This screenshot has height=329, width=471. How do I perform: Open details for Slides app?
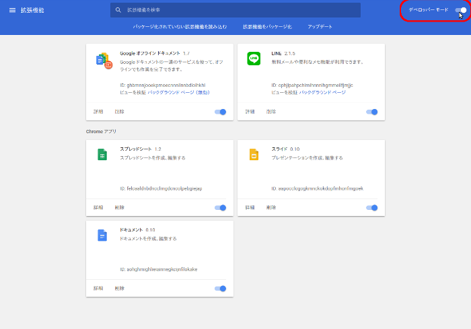pos(250,208)
